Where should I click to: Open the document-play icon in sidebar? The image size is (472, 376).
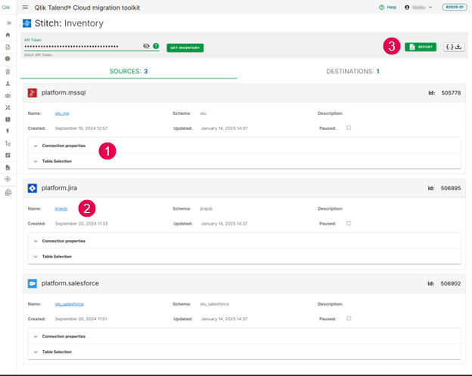coord(8,47)
